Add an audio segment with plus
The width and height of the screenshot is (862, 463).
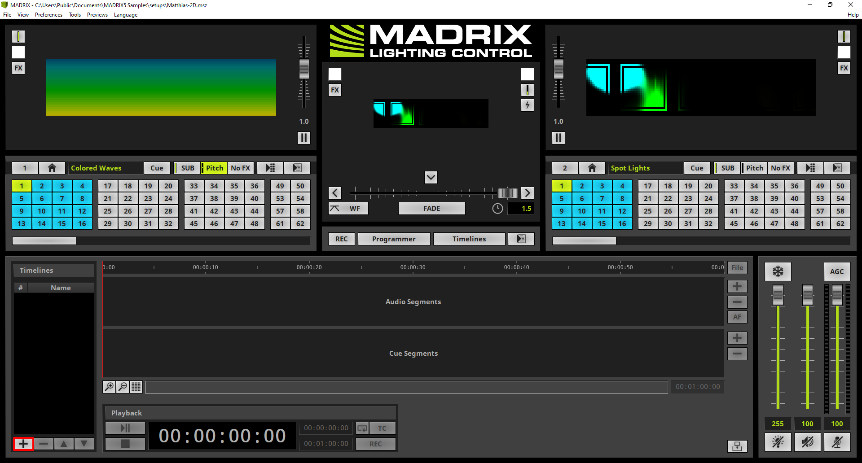tap(737, 286)
